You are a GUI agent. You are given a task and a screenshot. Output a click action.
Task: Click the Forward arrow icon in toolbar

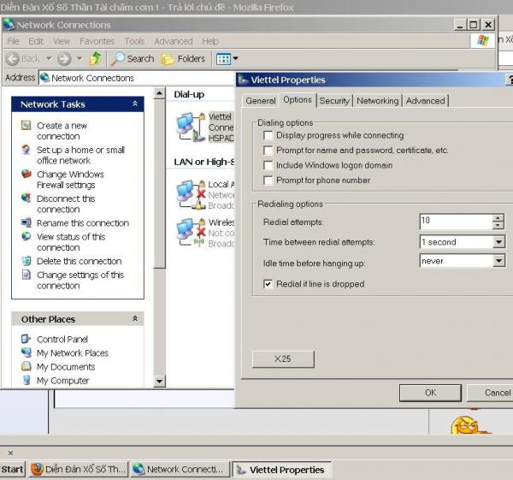(64, 59)
